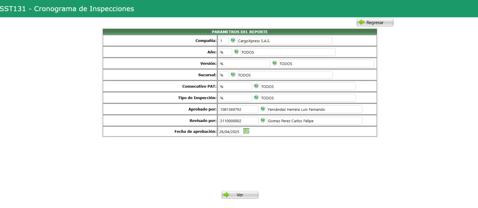Image resolution: width=478 pixels, height=208 pixels.
Task: Open the Compañía lookup help icon
Action: point(233,40)
